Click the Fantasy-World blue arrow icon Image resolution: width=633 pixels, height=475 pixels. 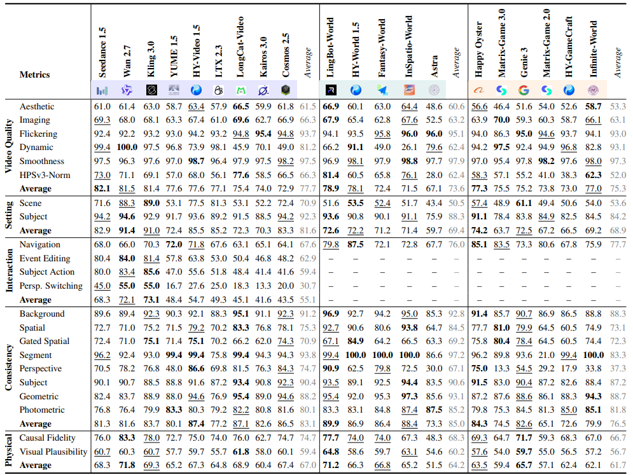click(x=382, y=90)
